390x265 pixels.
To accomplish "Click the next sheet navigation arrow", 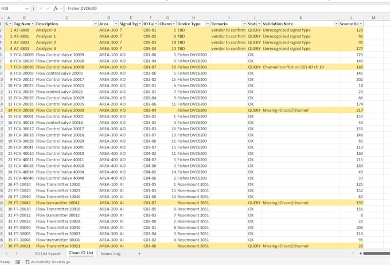I will click(17, 254).
